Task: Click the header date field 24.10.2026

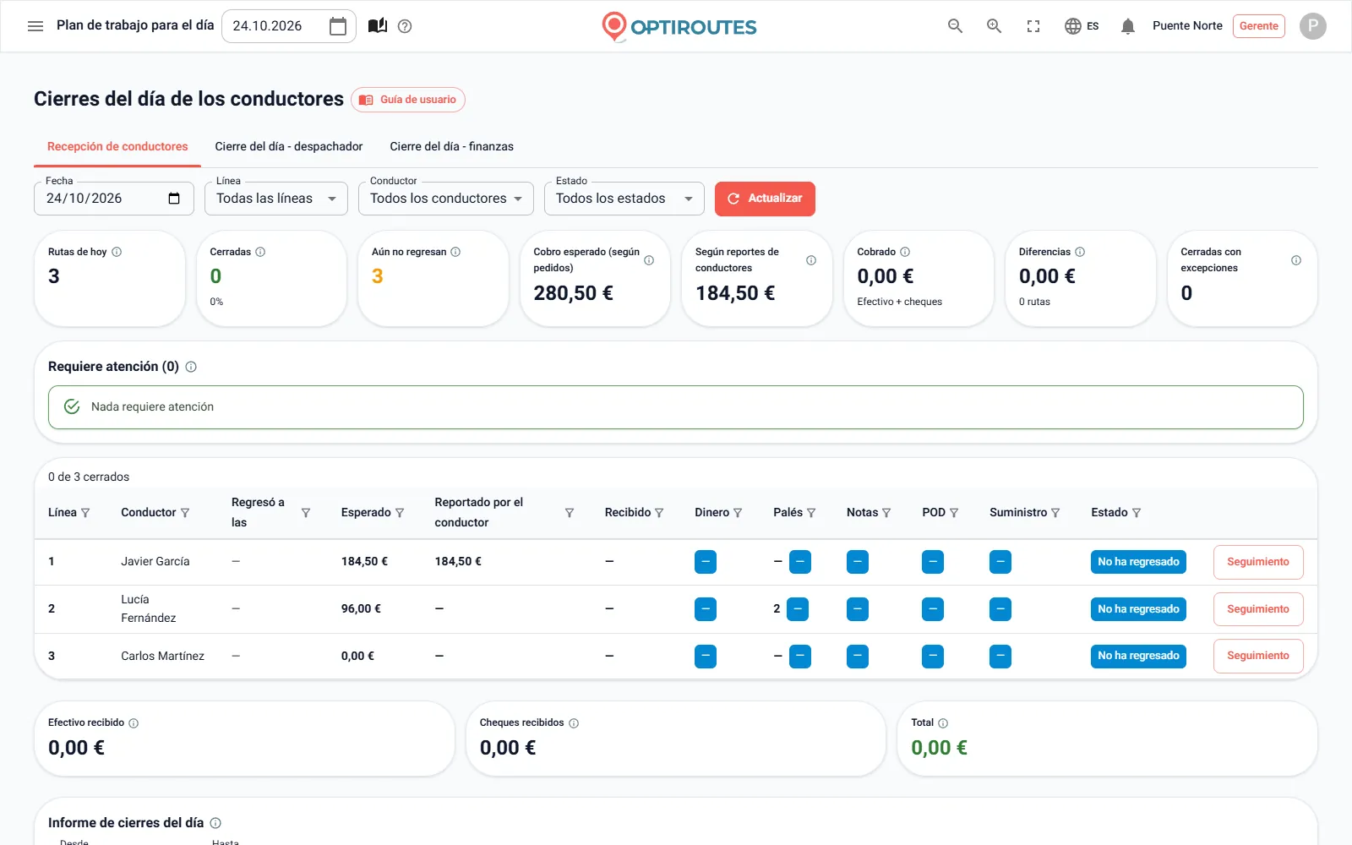Action: [289, 26]
